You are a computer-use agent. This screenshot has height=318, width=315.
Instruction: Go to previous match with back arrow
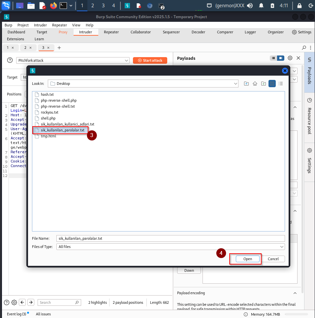pyautogui.click(x=22, y=302)
